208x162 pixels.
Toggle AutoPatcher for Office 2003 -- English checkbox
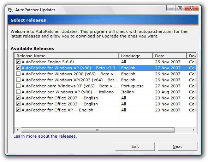[x=18, y=104]
